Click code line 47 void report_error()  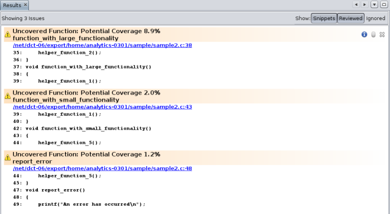49,190
